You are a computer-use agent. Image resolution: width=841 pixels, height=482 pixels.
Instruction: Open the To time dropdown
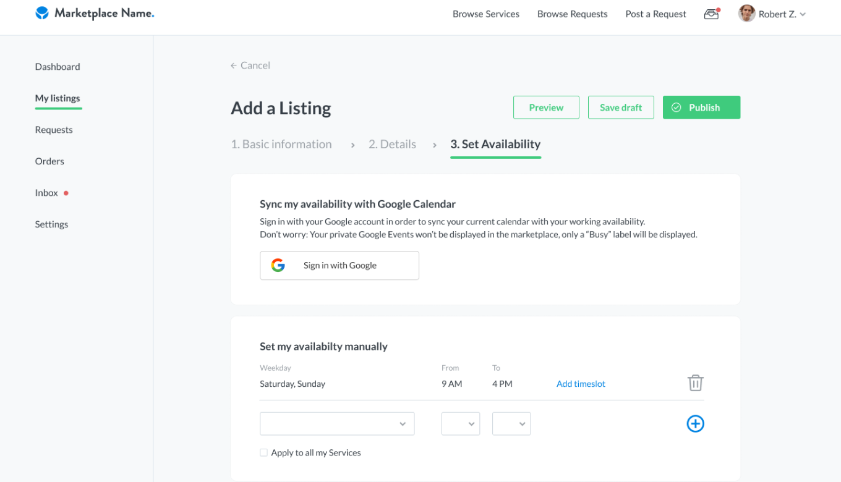pyautogui.click(x=511, y=424)
